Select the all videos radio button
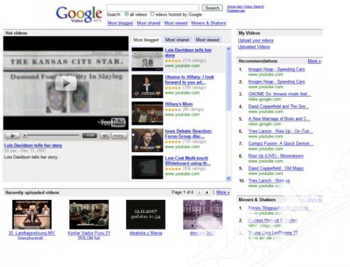Viewport: 350px width, 267px height. [127, 14]
